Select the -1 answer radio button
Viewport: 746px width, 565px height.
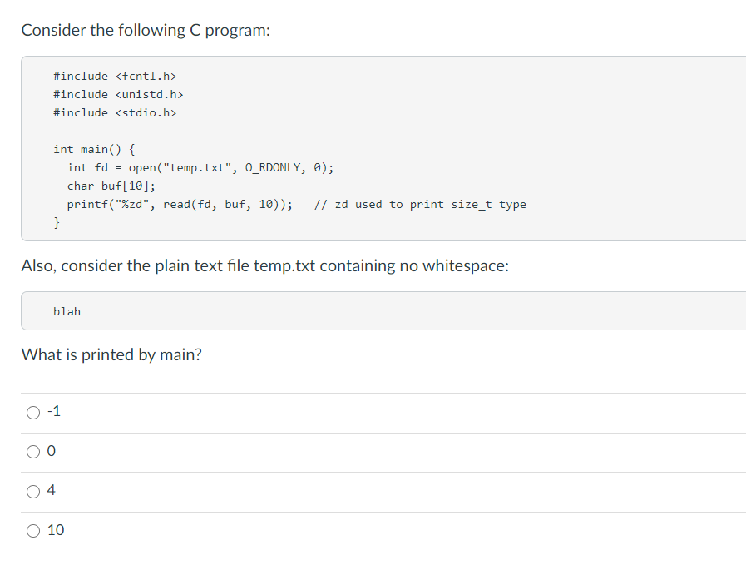32,411
